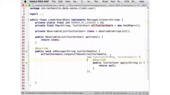
Task: Click the fold end marker on line 20
Action: point(29,43)
